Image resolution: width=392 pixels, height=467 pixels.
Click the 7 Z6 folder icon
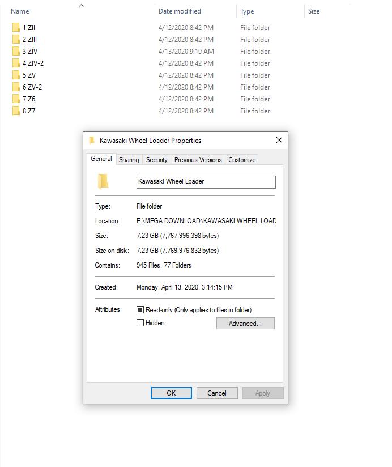(16, 99)
